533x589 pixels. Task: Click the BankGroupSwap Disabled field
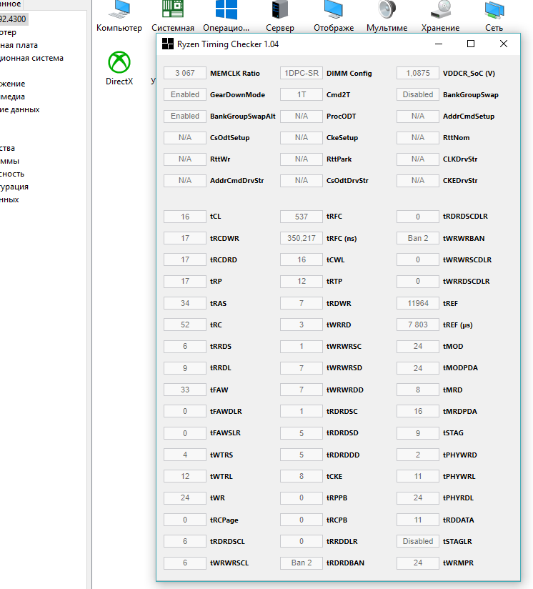pos(418,94)
